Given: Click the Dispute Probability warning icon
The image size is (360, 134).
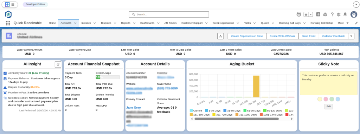Looking at the screenshot, I should pos(5,87).
